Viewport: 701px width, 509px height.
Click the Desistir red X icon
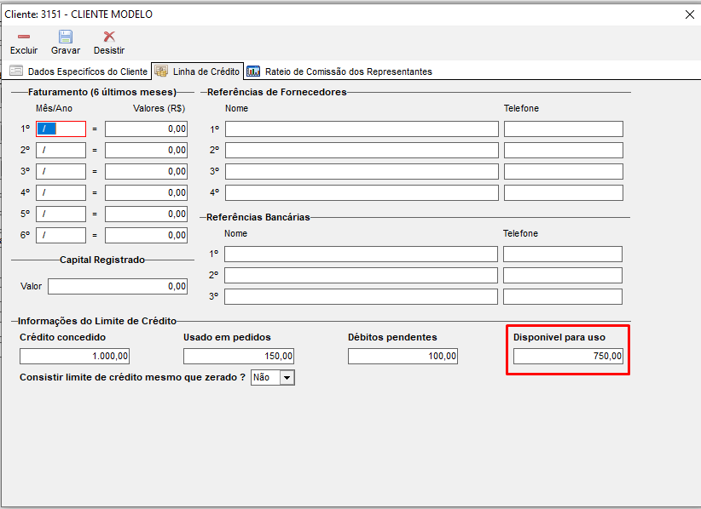point(109,37)
